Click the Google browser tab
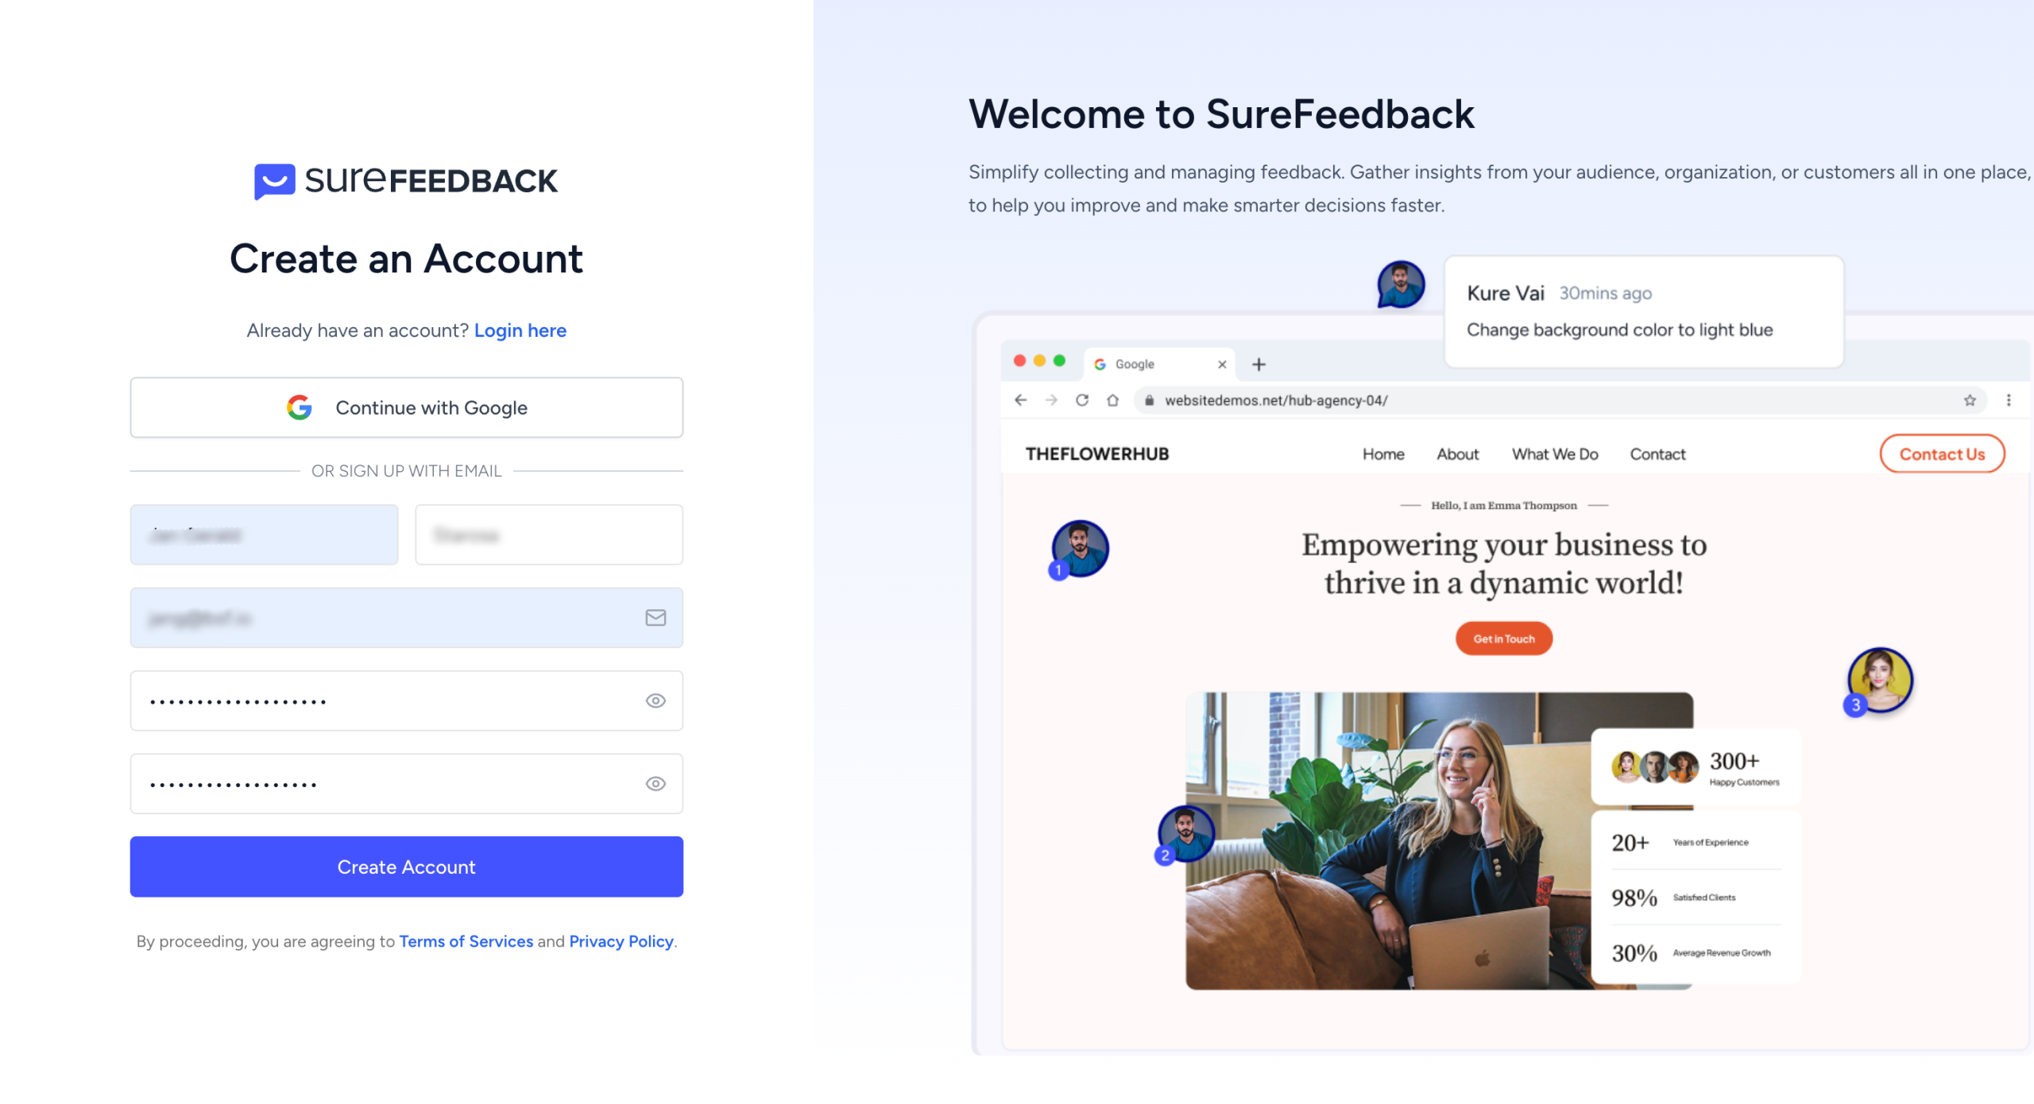 [1159, 364]
